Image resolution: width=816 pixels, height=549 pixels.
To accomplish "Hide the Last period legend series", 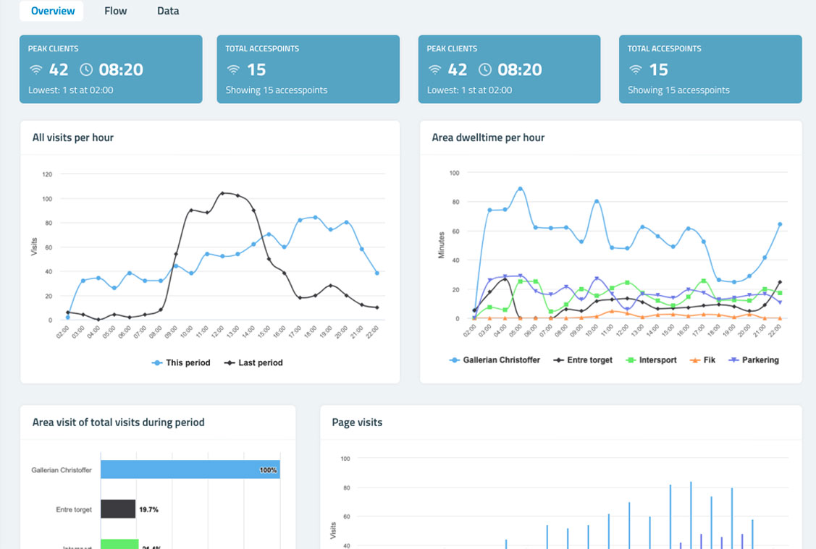I will [x=253, y=362].
